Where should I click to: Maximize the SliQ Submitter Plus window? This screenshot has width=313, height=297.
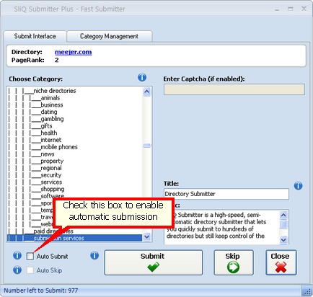pos(291,9)
